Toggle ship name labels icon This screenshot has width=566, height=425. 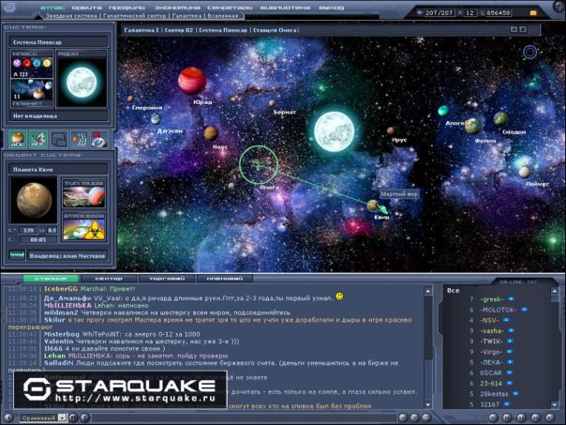coord(38,139)
